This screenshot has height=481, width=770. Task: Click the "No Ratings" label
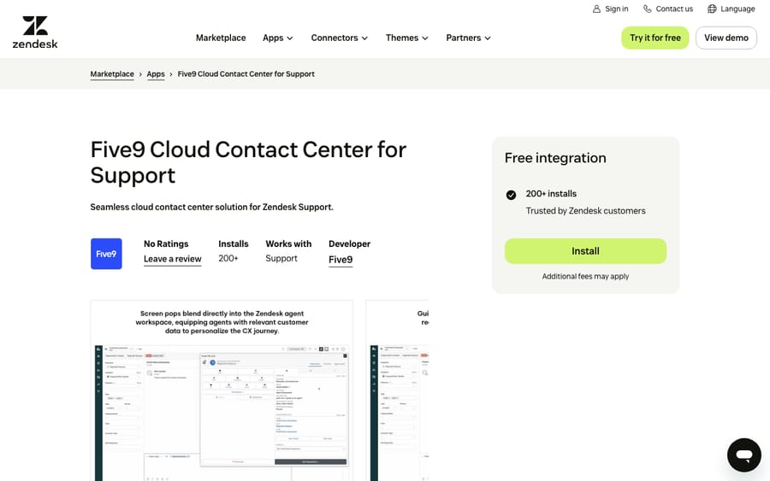tap(166, 243)
